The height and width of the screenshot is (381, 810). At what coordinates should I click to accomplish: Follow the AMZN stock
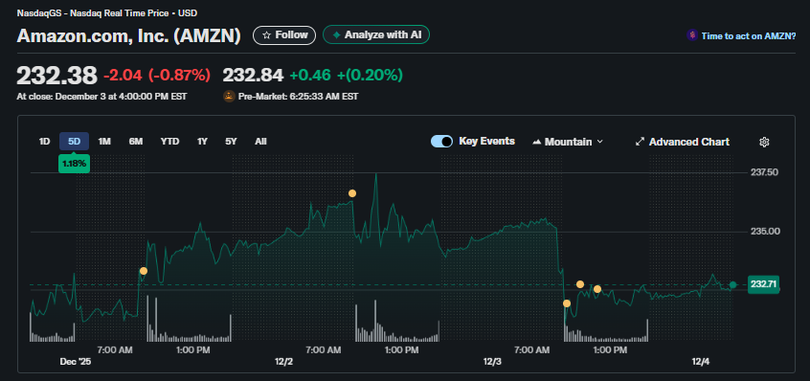[284, 35]
